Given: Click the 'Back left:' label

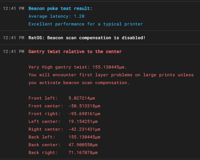Looking at the screenshot, I should (42, 137).
